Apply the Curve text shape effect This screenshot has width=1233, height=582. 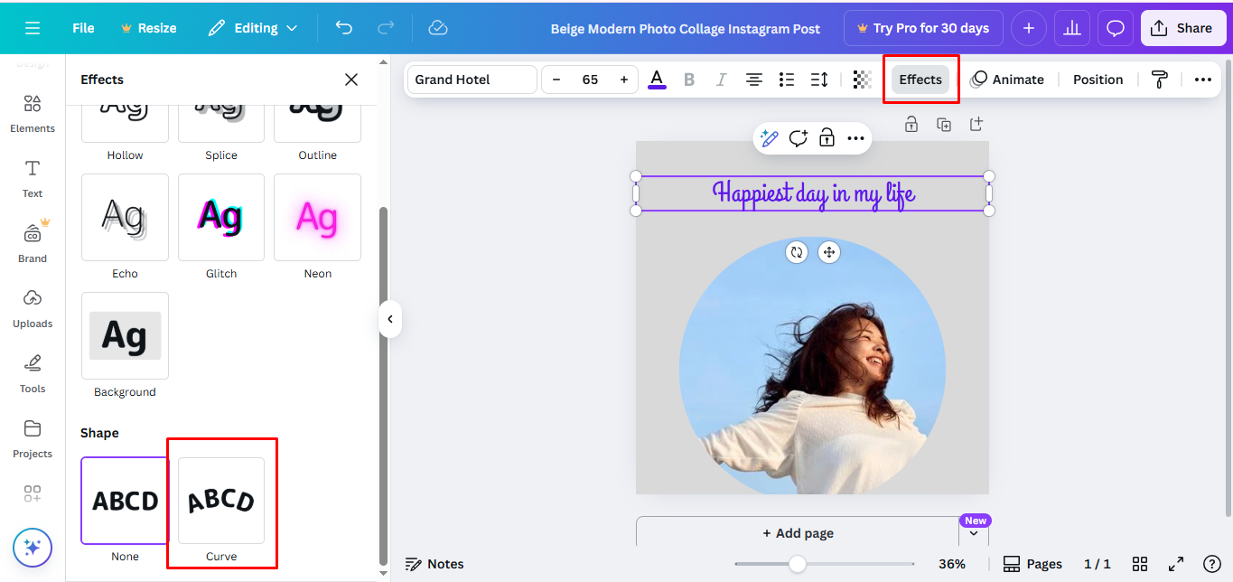click(221, 502)
